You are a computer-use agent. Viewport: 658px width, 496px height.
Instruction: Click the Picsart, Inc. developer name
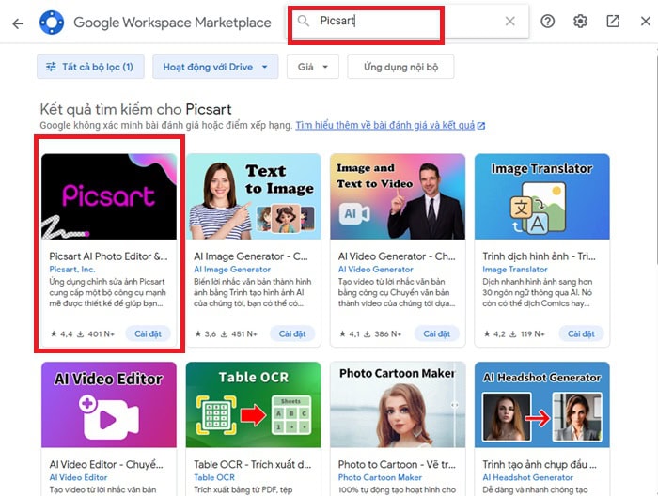(72, 270)
